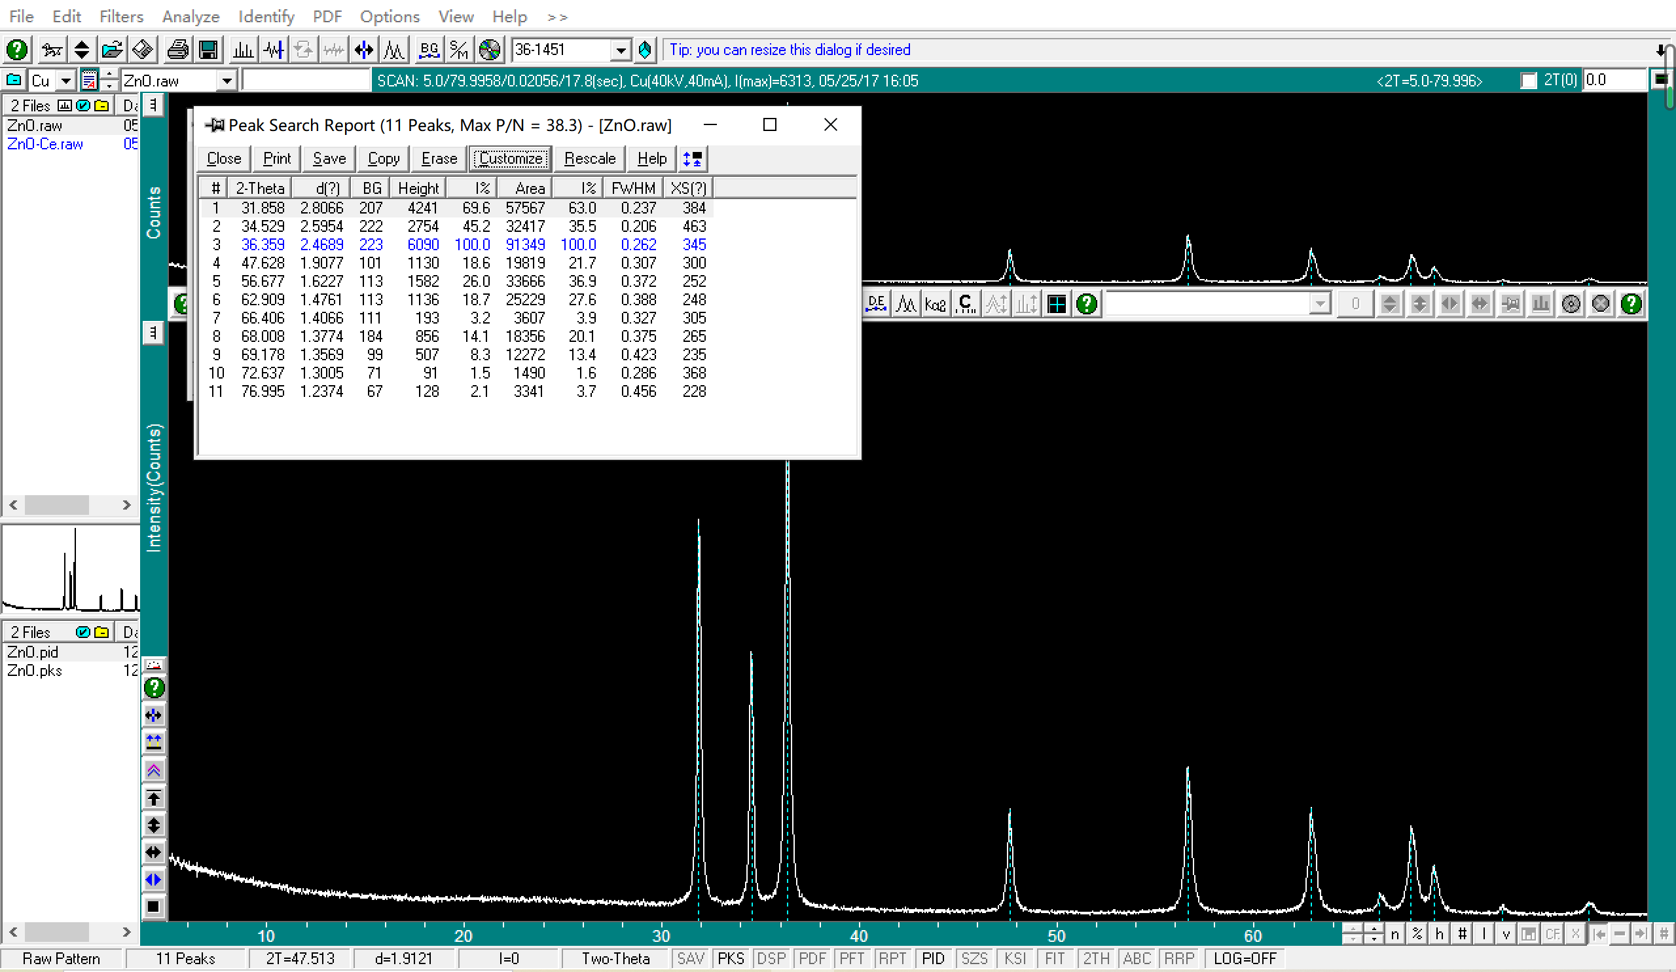Click the bar-chart peak search icon

243,50
